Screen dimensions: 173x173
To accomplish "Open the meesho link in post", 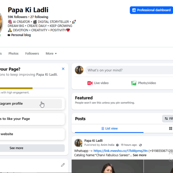I will coord(121,151).
